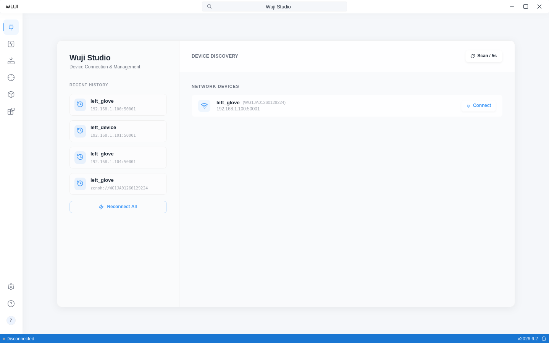This screenshot has height=343, width=549.
Task: Click the Device Connection & Management subtitle
Action: (x=105, y=67)
